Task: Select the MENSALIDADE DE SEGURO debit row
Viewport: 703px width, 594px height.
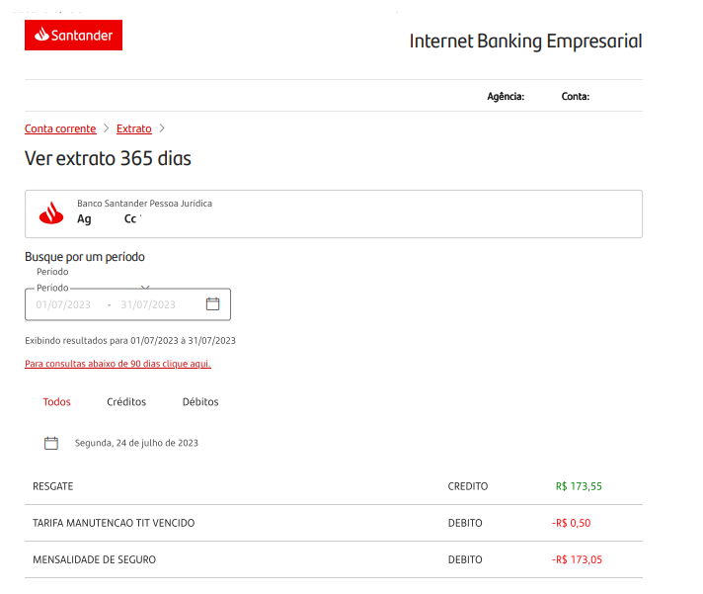Action: pos(334,560)
